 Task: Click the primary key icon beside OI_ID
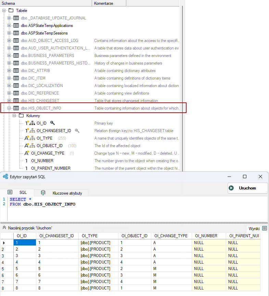click(x=52, y=123)
